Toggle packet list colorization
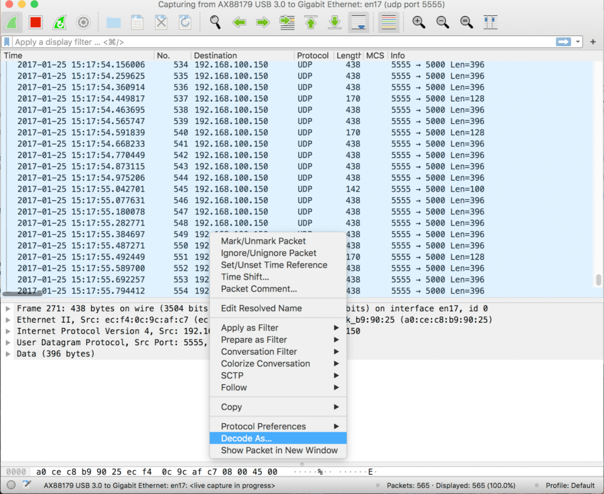This screenshot has height=494, width=604. (x=388, y=22)
